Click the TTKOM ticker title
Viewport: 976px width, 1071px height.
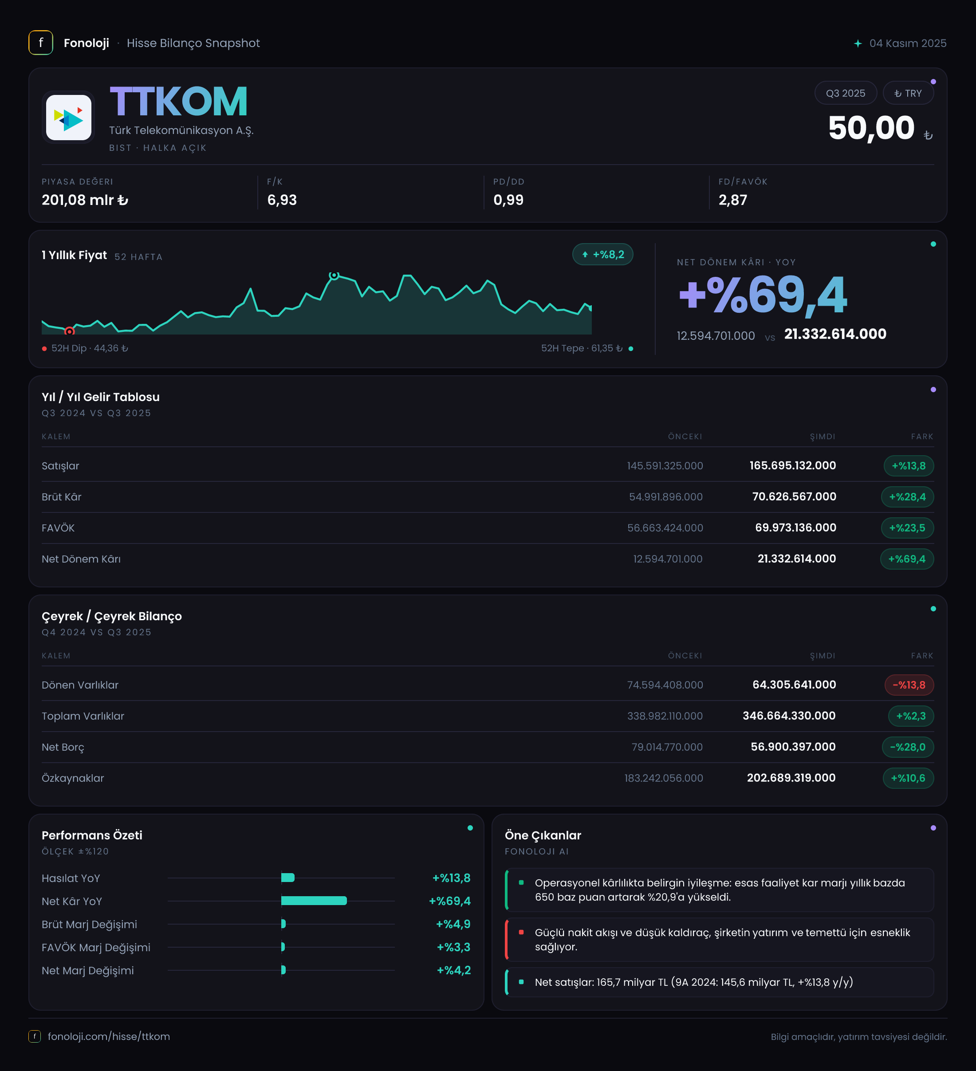pos(178,102)
